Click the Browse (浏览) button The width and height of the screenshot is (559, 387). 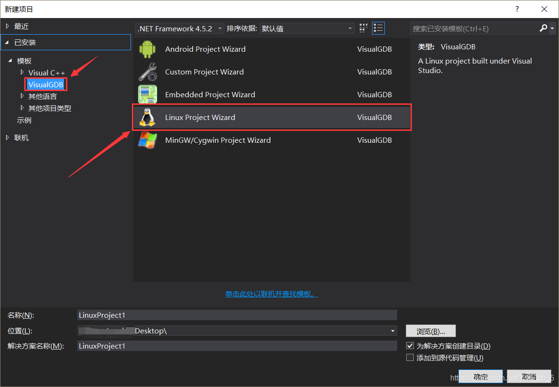click(x=431, y=331)
